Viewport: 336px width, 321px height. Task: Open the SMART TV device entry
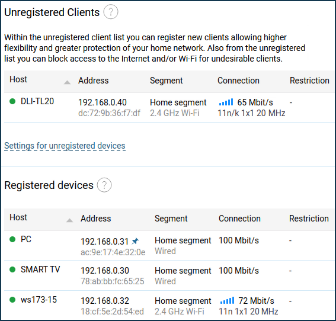[x=169, y=275]
